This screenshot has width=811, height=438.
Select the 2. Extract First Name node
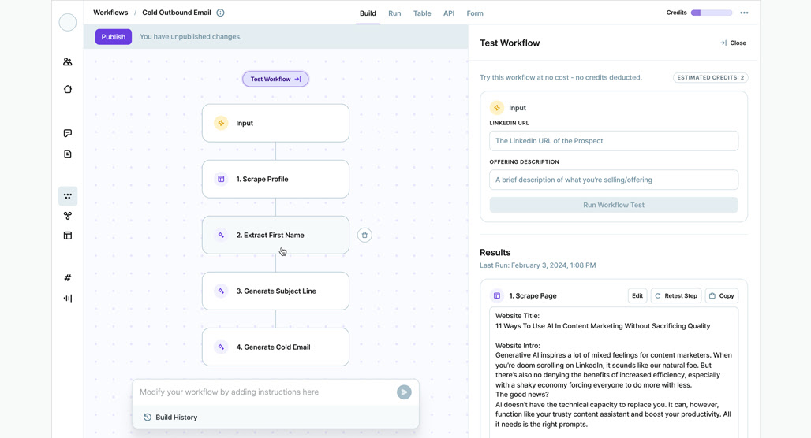tap(275, 235)
